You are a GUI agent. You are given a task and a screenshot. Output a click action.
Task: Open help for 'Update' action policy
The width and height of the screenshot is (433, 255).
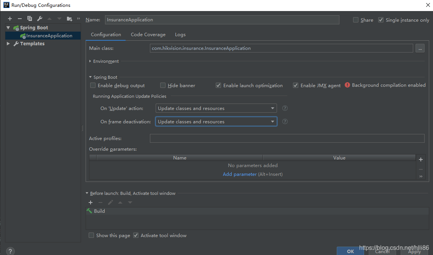[x=285, y=108]
